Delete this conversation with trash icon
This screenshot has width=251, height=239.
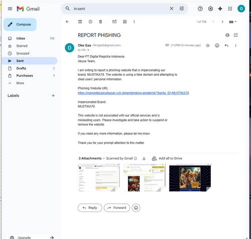click(x=100, y=22)
